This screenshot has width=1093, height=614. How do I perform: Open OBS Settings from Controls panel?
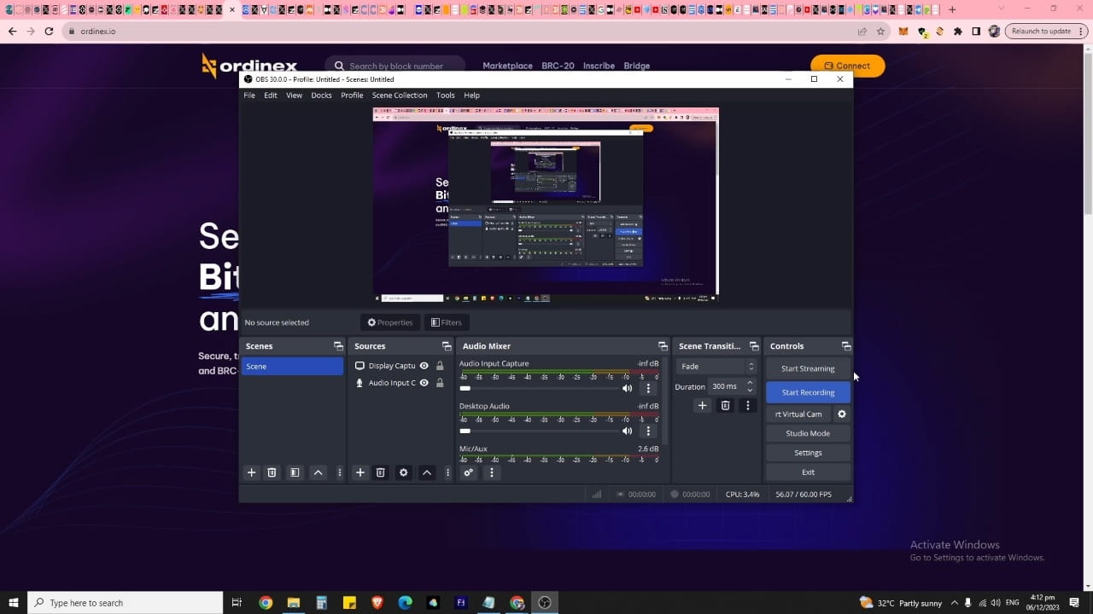point(808,453)
